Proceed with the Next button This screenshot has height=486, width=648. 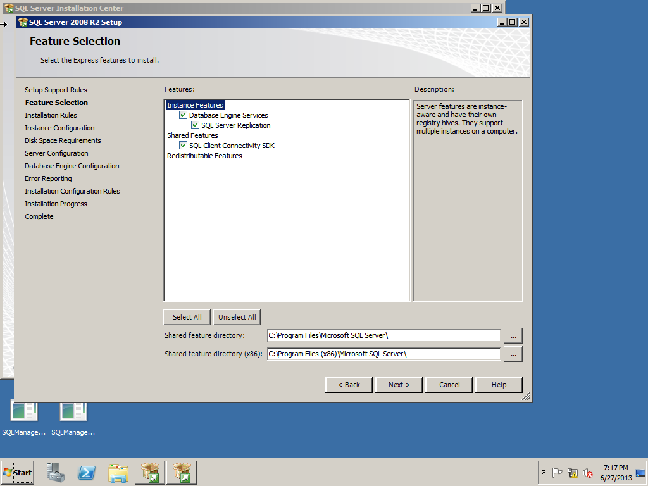click(x=399, y=385)
